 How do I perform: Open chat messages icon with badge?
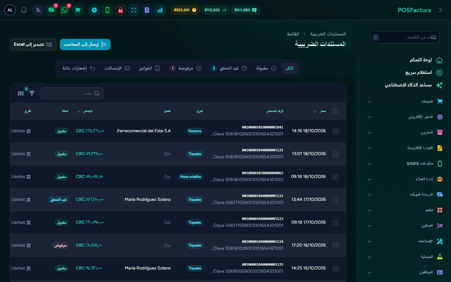(51, 10)
